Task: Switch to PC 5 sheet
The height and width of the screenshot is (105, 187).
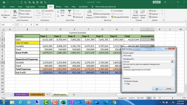Action: (x=48, y=94)
